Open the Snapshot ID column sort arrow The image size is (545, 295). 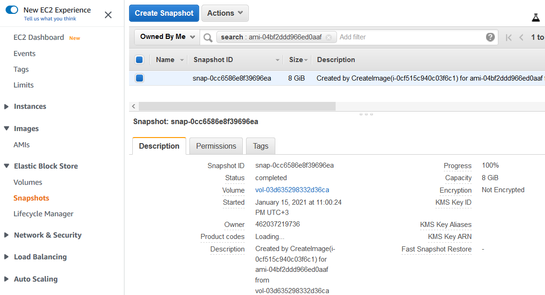click(x=277, y=60)
